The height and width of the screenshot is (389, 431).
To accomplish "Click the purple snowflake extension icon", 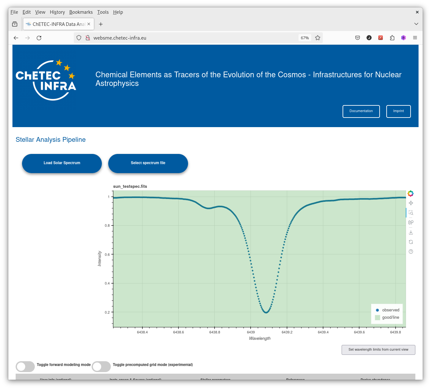I will pos(404,38).
